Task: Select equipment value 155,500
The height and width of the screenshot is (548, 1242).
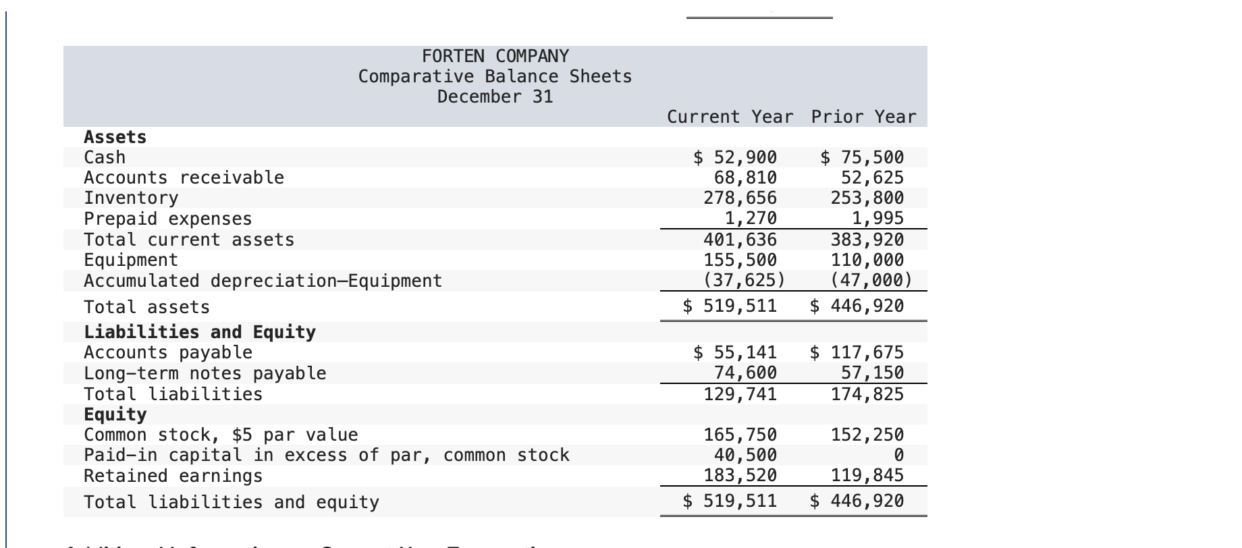Action: 740,260
